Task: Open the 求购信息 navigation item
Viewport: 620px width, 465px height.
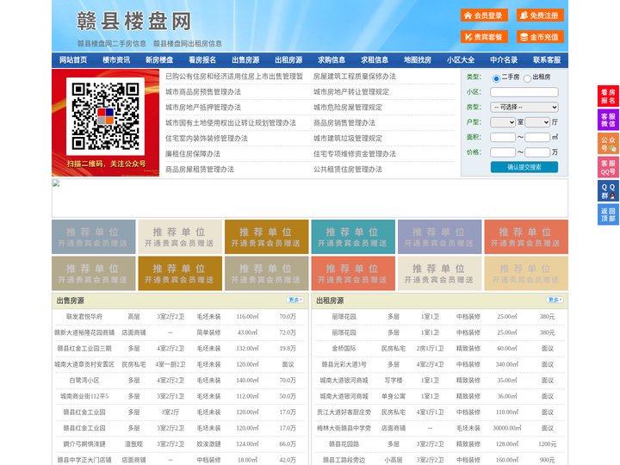Action: (x=332, y=60)
